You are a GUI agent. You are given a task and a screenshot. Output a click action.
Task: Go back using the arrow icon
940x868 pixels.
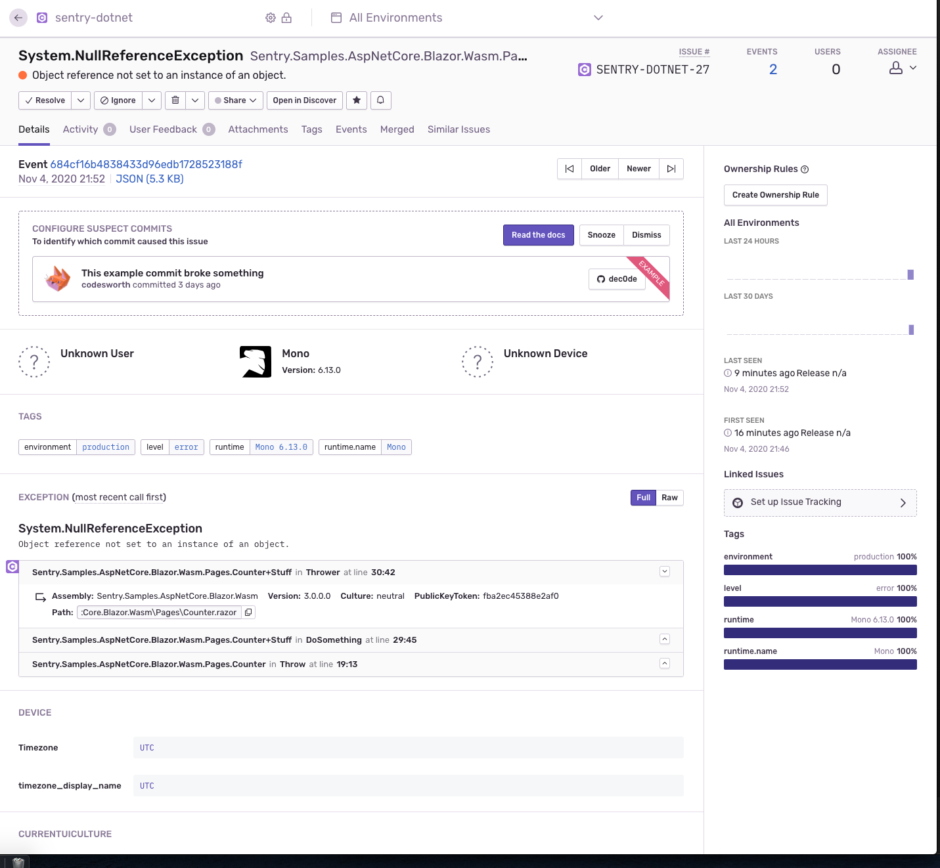(x=18, y=18)
